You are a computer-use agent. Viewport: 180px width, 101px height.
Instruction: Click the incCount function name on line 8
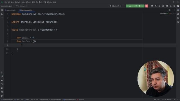tap(27, 42)
